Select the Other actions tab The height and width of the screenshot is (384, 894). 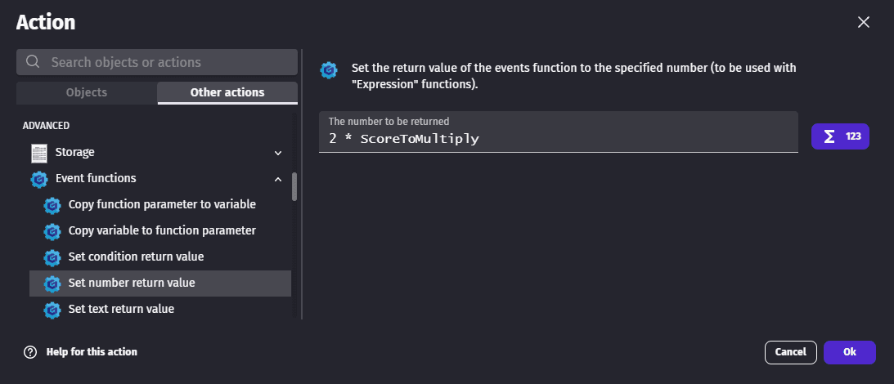[227, 92]
